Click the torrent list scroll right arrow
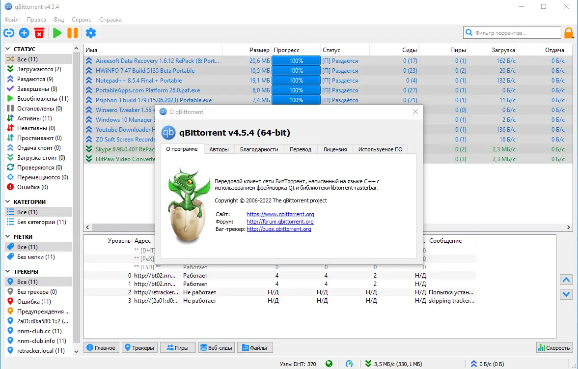The width and height of the screenshot is (578, 369). [568, 227]
